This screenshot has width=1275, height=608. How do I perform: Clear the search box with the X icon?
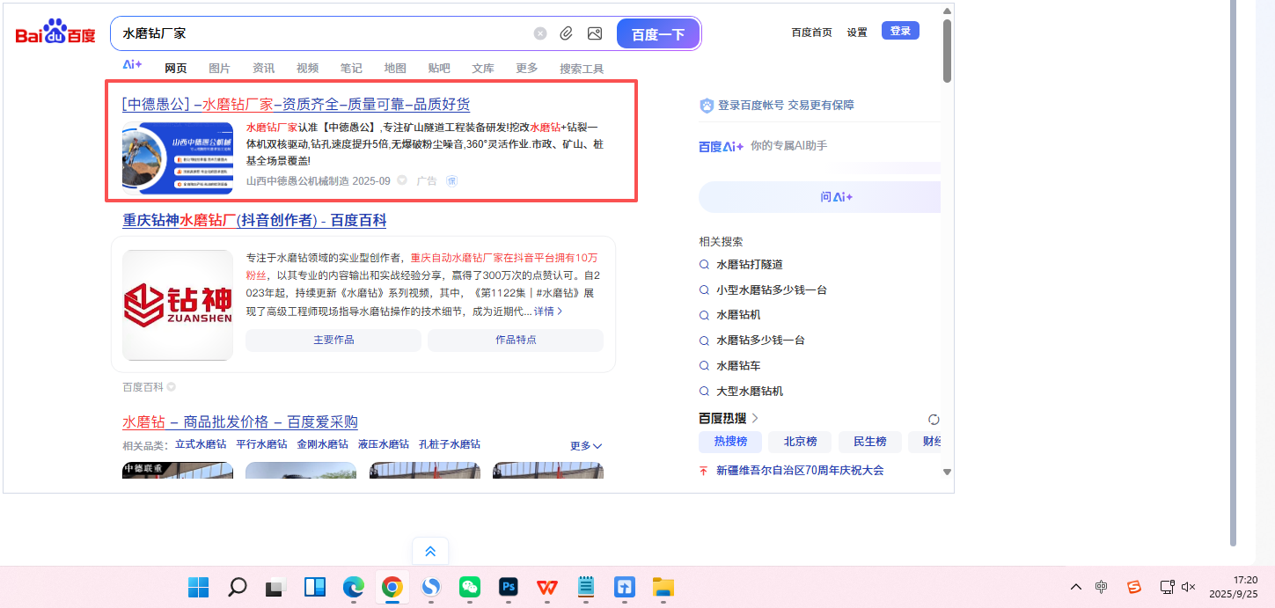tap(540, 33)
